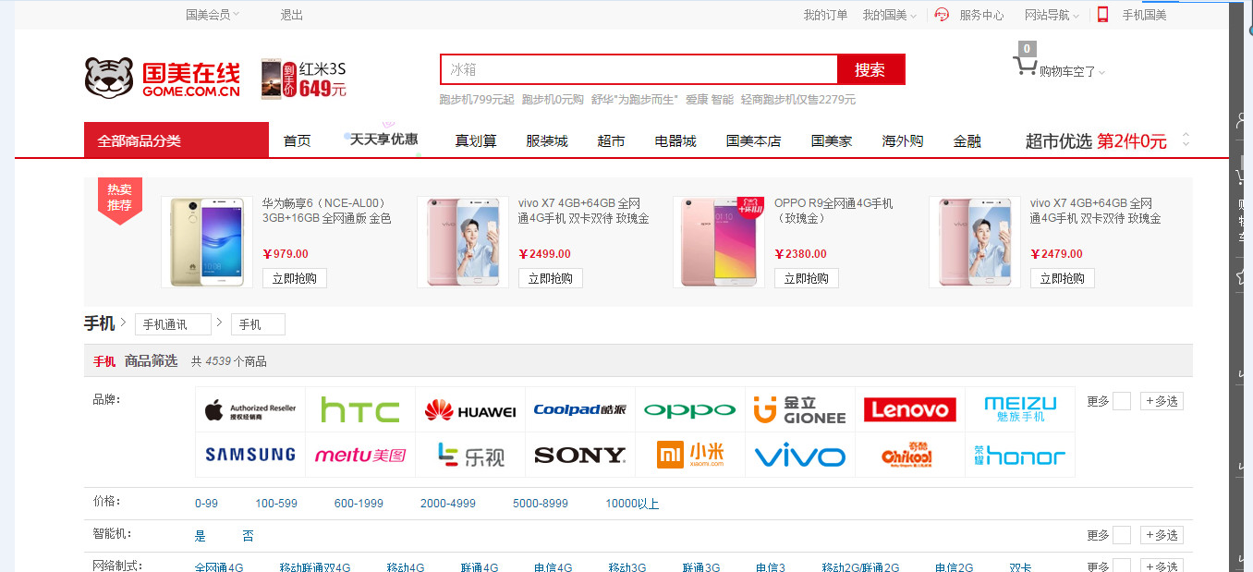Select 否 for 智能机 filter
This screenshot has height=572, width=1253.
pos(248,536)
